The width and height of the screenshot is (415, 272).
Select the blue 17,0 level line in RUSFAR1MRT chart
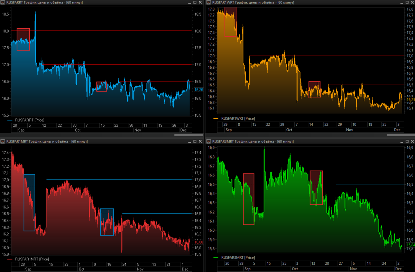point(119,179)
